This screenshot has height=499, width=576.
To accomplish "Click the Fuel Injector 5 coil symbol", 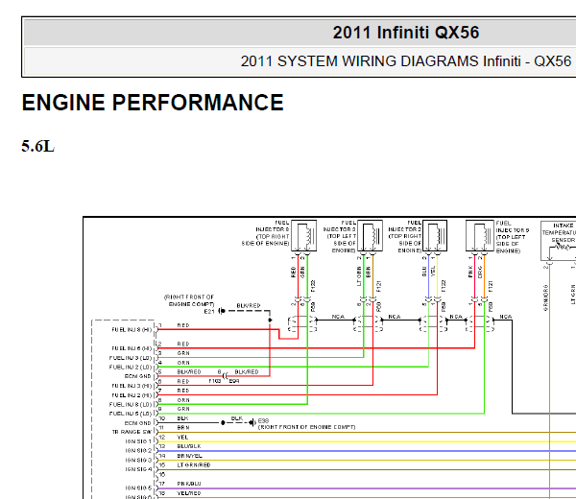I will click(x=480, y=236).
